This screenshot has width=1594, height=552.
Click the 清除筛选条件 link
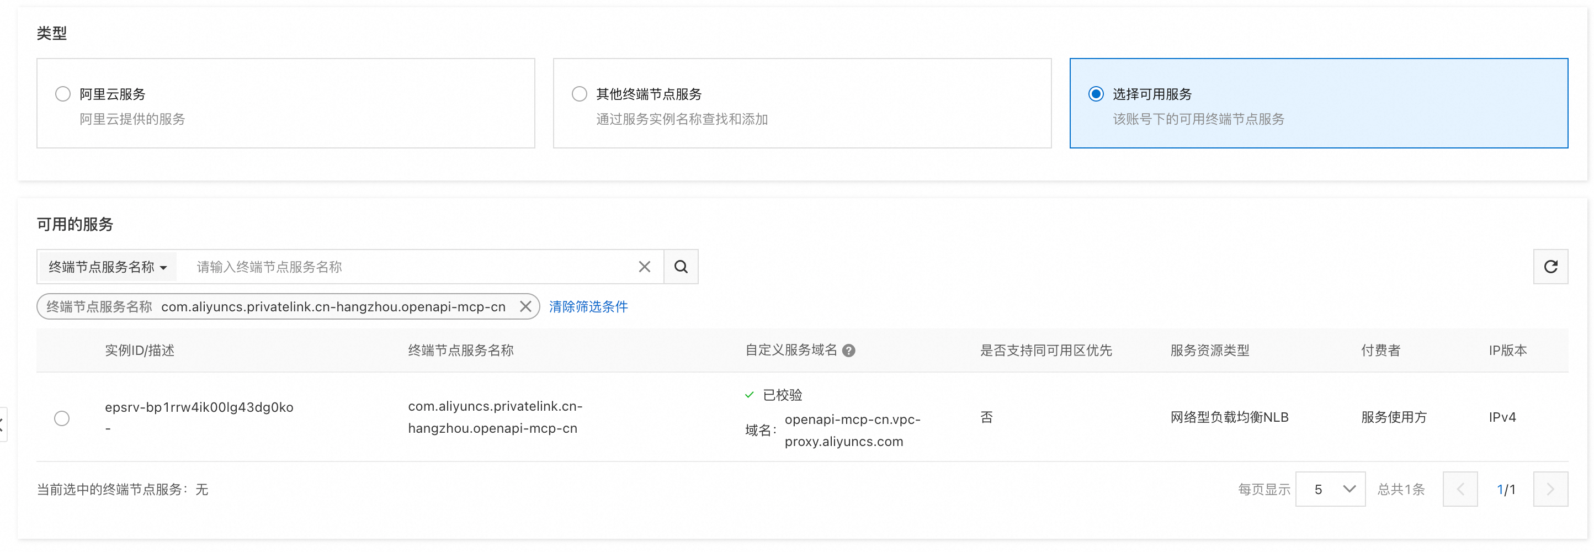coord(588,306)
